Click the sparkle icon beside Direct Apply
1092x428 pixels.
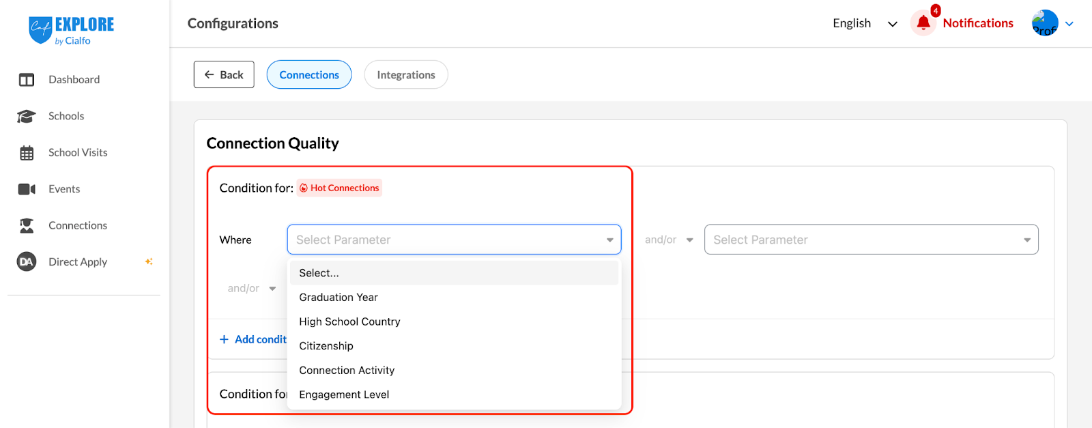pyautogui.click(x=149, y=261)
